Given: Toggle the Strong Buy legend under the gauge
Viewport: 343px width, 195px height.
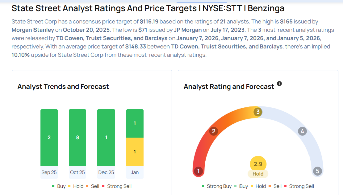Looking at the screenshot, I should 217,186.
